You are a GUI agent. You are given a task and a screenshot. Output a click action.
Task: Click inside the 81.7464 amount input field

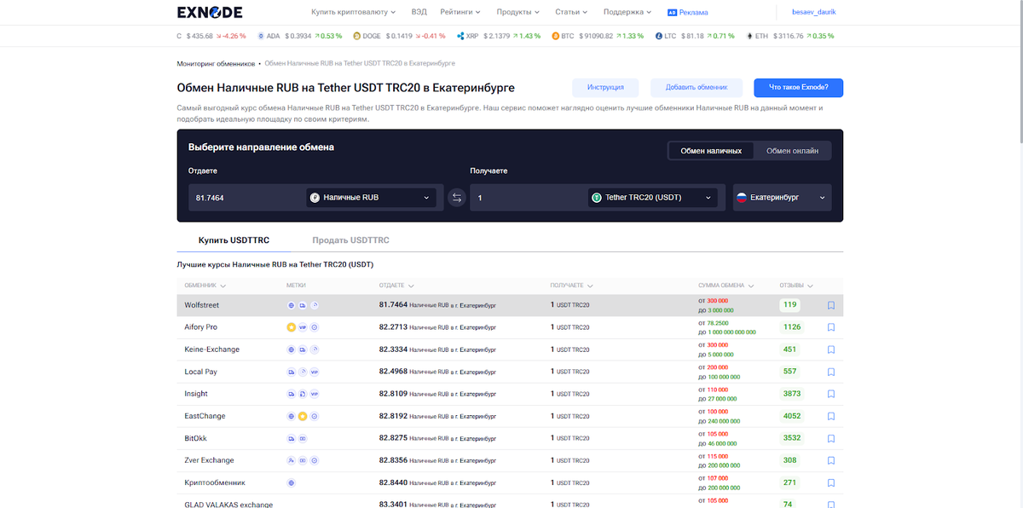[x=239, y=197]
